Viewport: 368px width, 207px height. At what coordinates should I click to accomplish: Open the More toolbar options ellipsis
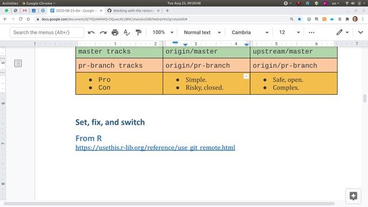coord(312,32)
